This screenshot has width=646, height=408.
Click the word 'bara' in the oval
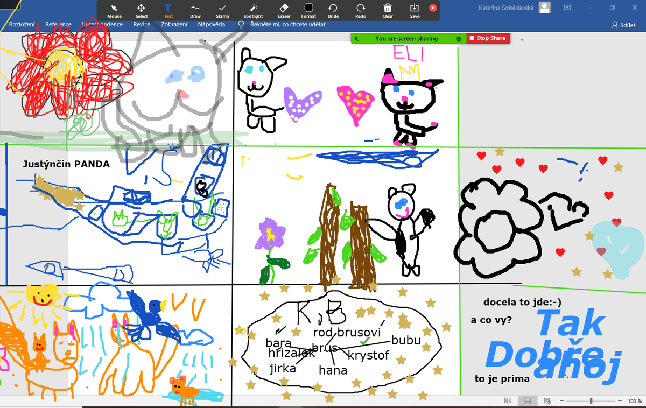(278, 343)
